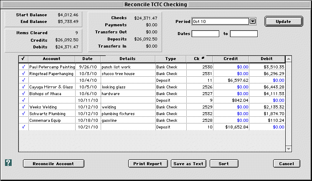This screenshot has width=312, height=181.
Task: Uncheck cleared mark for Paul Petercamp Painting
Action: click(23, 67)
